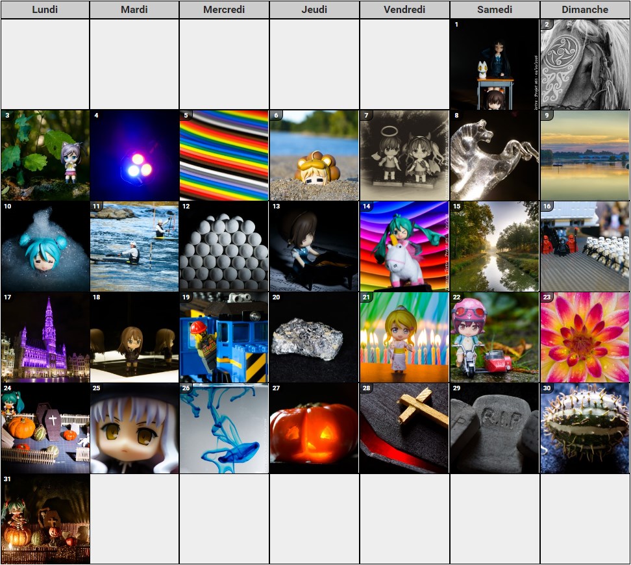The height and width of the screenshot is (565, 631).
Task: Click the Lundi column header
Action: pyautogui.click(x=45, y=10)
